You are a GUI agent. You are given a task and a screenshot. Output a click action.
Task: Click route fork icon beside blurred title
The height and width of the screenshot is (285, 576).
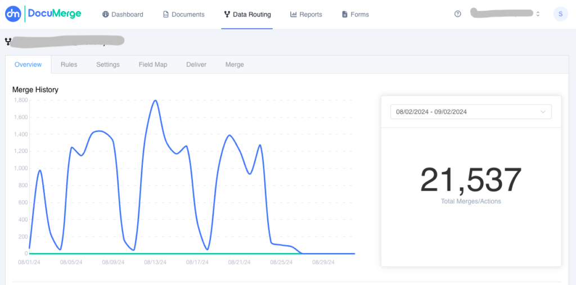8,41
